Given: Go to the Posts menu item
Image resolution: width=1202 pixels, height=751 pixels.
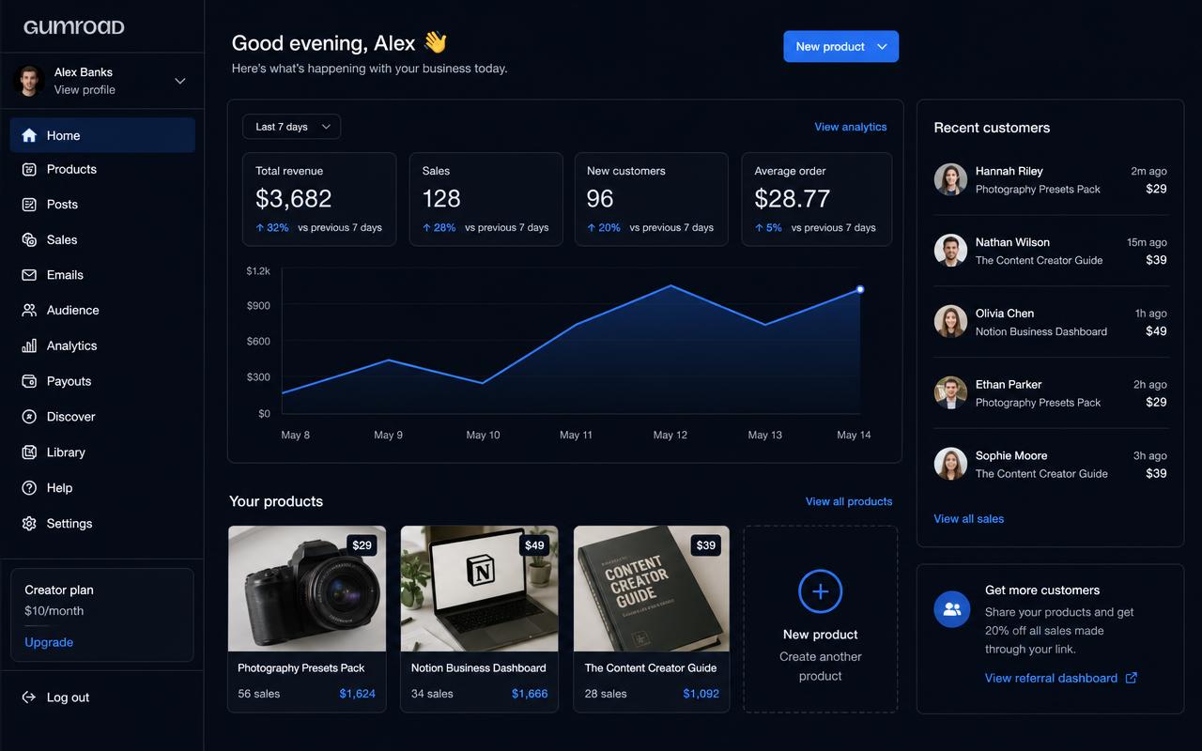Looking at the screenshot, I should coord(102,205).
